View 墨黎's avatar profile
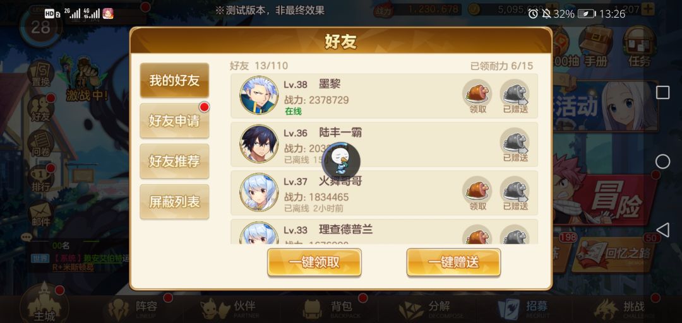Viewport: 682px width, 323px height. [260, 95]
